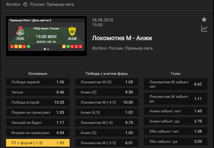This screenshot has width=214, height=148.
Task: Add match to favorites with star icon
Action: 204,19
